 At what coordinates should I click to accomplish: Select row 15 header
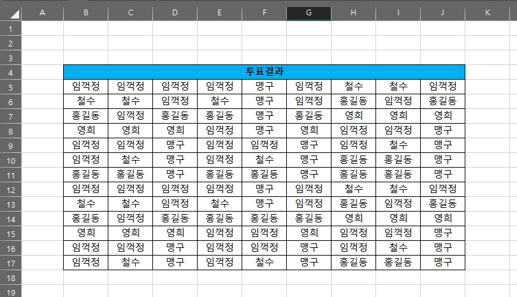point(11,234)
